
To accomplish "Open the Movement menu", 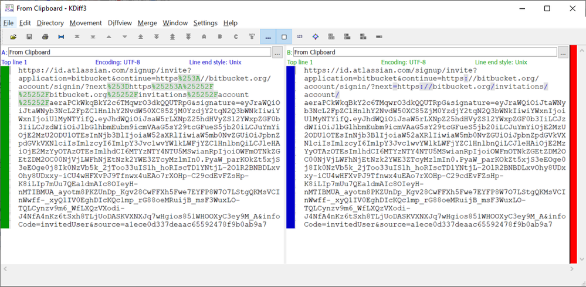I will pyautogui.click(x=86, y=23).
